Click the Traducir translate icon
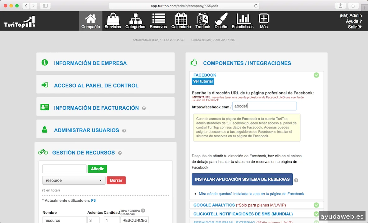Image resolution: width=368 pixels, height=223 pixels. pos(203,19)
